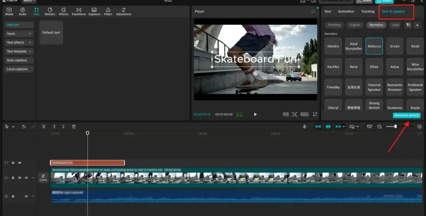Start voiceover recording with the microphone icon

[x=304, y=126]
